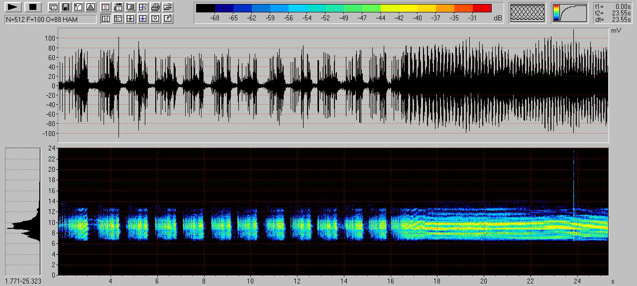Stop playback with the black square button
Screen dimensions: 637x286
click(x=32, y=7)
